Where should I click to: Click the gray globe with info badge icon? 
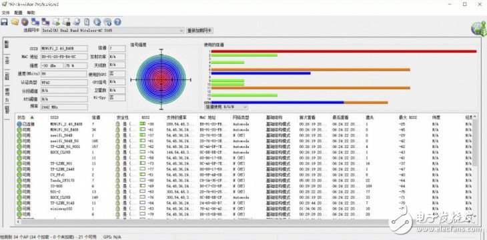pyautogui.click(x=107, y=22)
